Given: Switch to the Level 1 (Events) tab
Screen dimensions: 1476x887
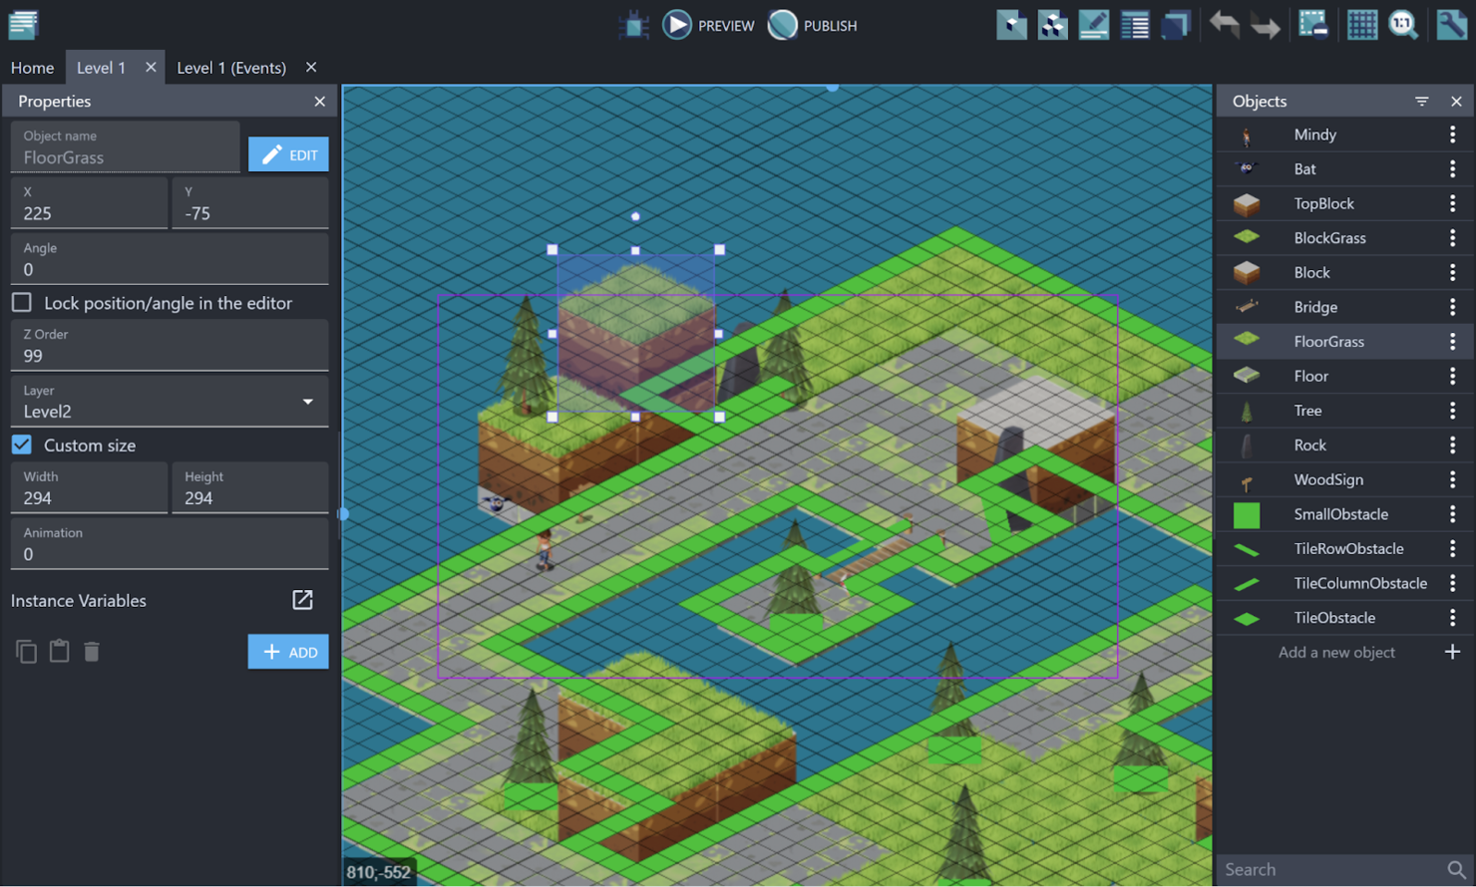Looking at the screenshot, I should 230,67.
